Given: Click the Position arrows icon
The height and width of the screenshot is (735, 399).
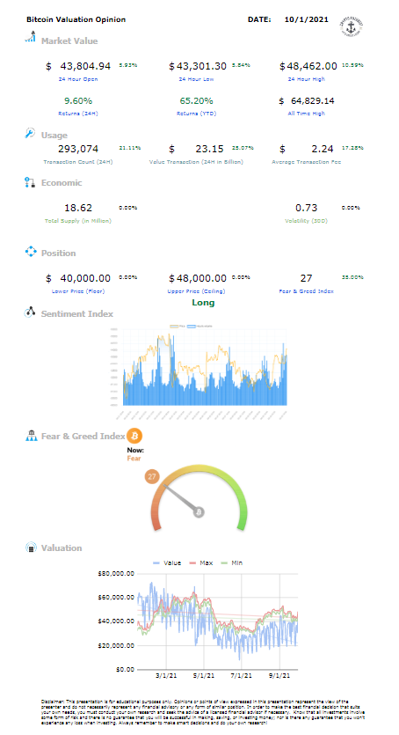Looking at the screenshot, I should click(x=31, y=252).
